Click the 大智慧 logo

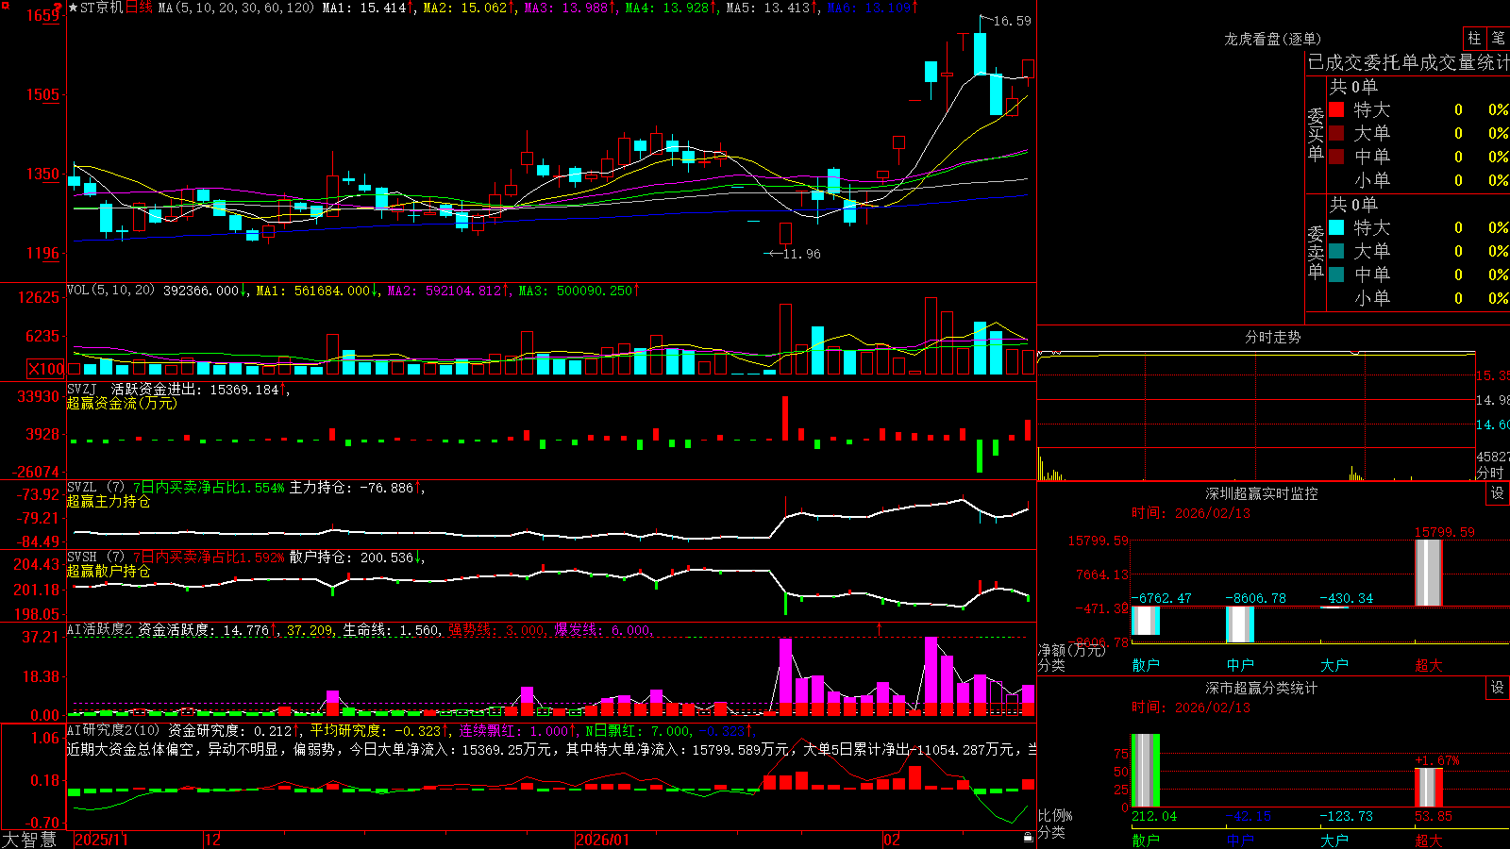tap(29, 840)
